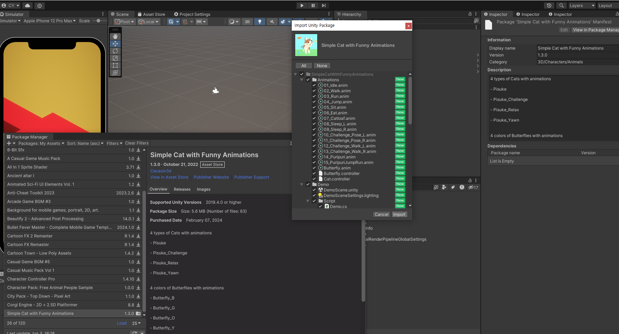Open the draw mode shading dropdown
This screenshot has width=619, height=334.
tap(234, 22)
